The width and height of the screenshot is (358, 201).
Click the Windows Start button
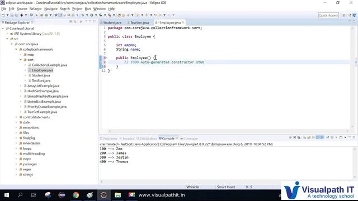pyautogui.click(x=7, y=195)
